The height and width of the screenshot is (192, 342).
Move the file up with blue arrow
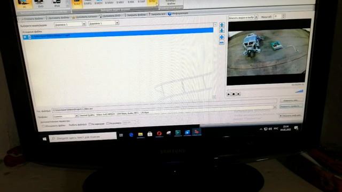pos(222,25)
